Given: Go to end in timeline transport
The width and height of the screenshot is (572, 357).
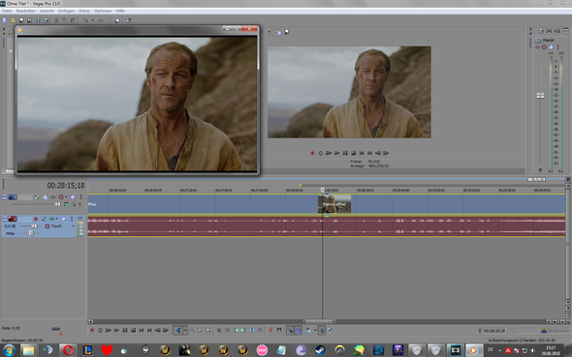Looking at the screenshot, I should [x=149, y=331].
